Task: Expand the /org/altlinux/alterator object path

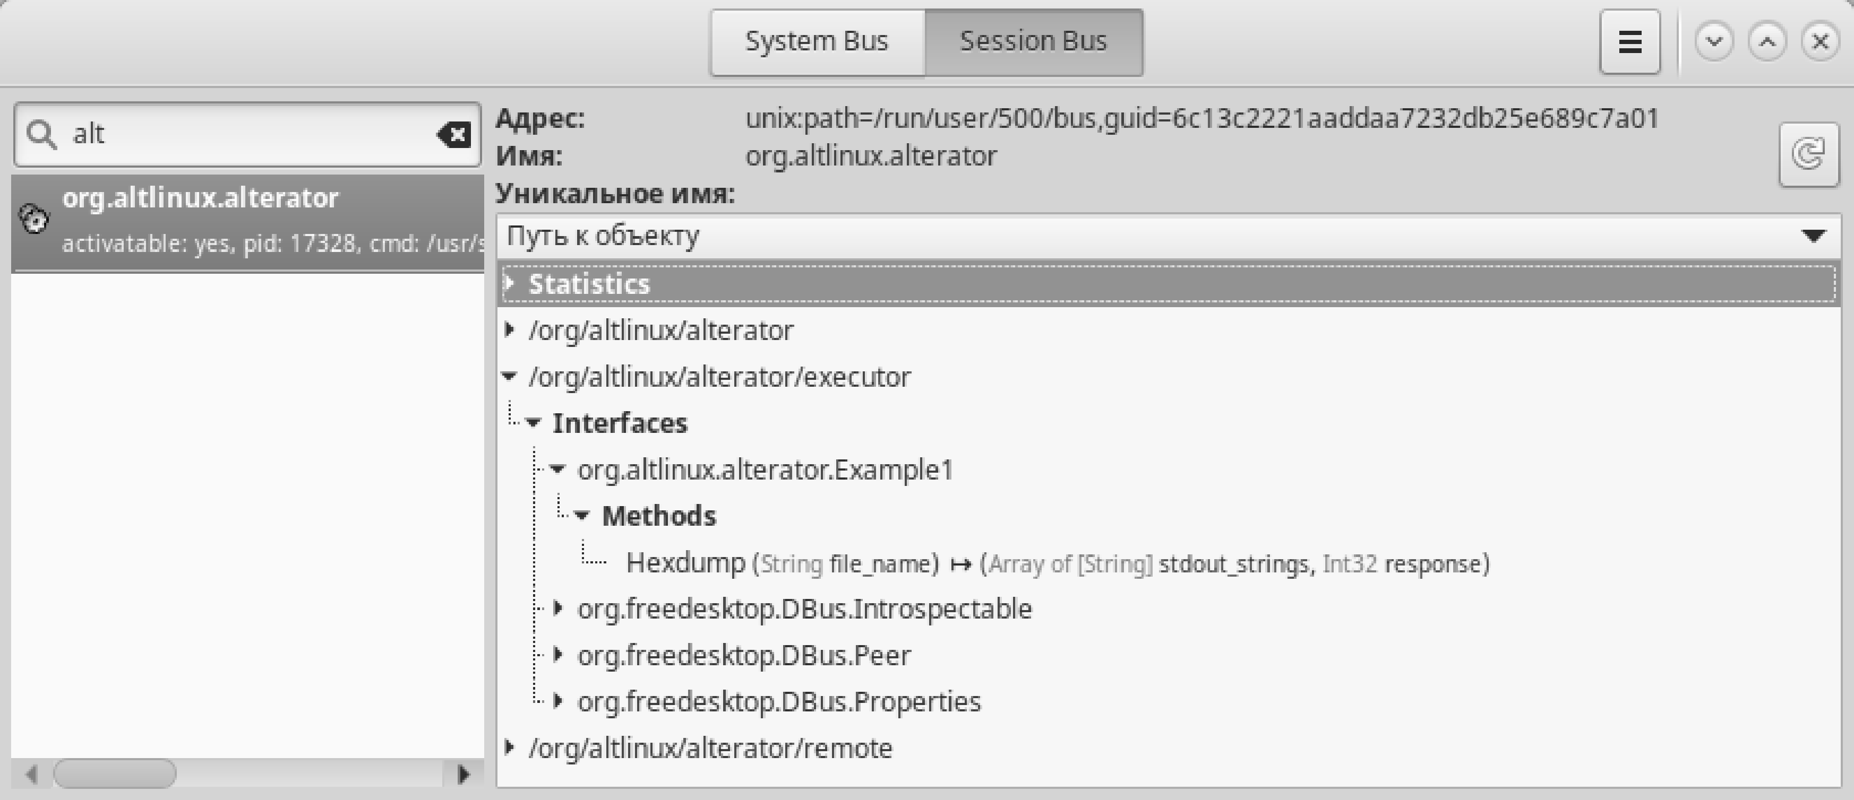Action: point(510,330)
